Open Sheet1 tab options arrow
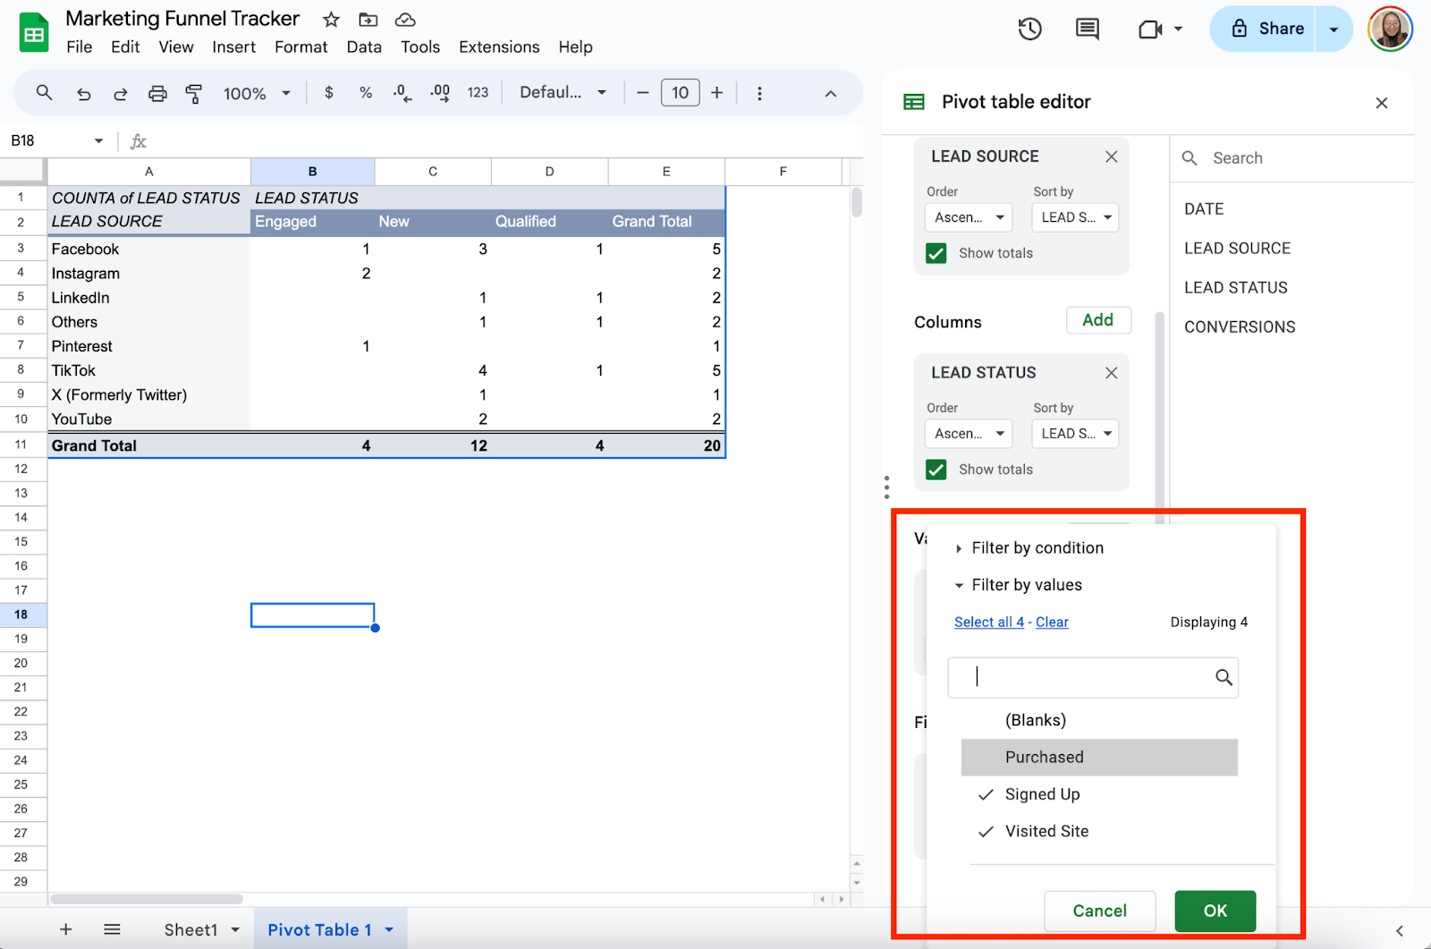Viewport: 1431px width, 949px height. pos(235,930)
